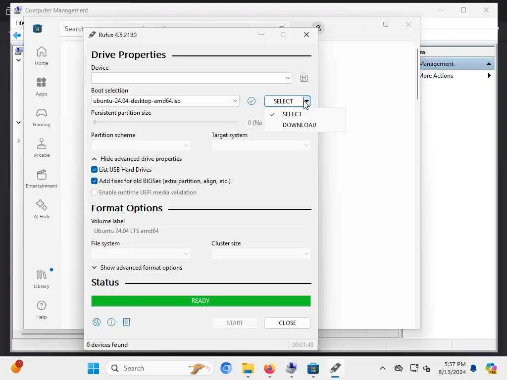Image resolution: width=507 pixels, height=380 pixels.
Task: Toggle Add fixes for old BIOSes checkbox
Action: pos(94,181)
